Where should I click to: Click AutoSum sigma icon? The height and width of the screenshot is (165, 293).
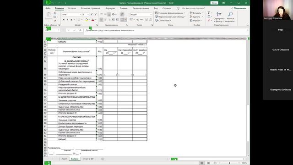209,13
